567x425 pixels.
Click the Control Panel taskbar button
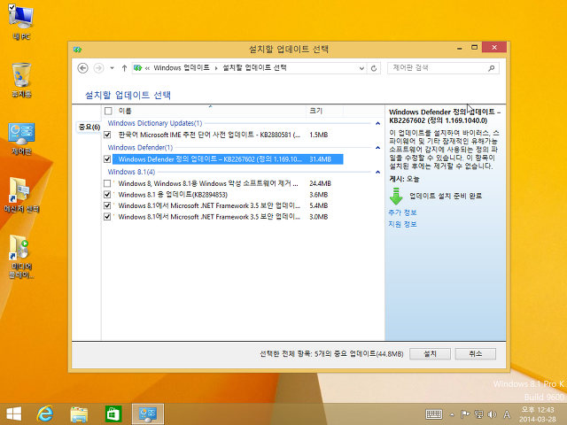(x=148, y=414)
